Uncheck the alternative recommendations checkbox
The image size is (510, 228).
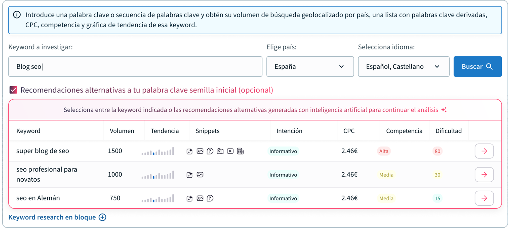pos(13,90)
